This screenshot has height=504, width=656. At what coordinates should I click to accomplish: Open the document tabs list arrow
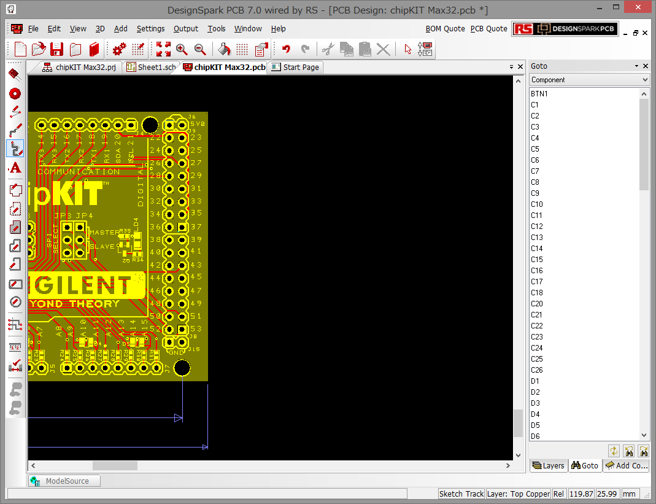click(x=511, y=66)
